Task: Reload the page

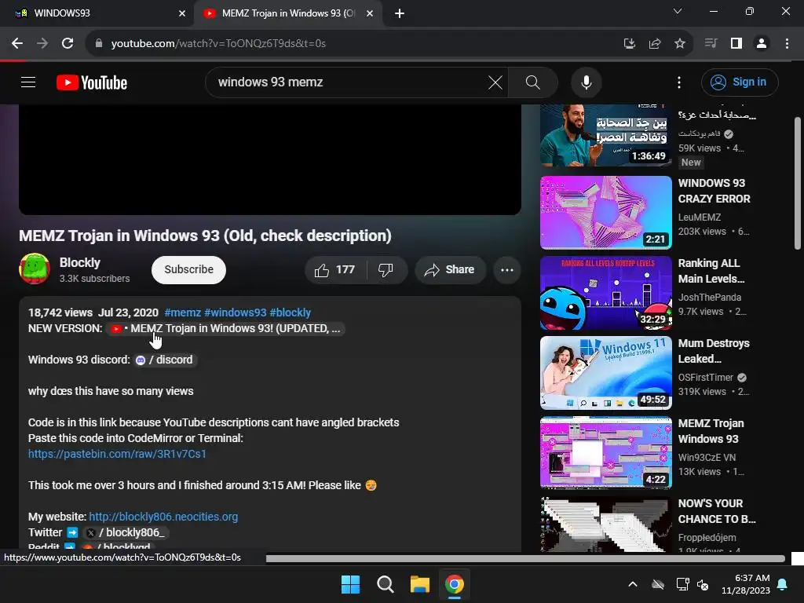Action: [68, 44]
